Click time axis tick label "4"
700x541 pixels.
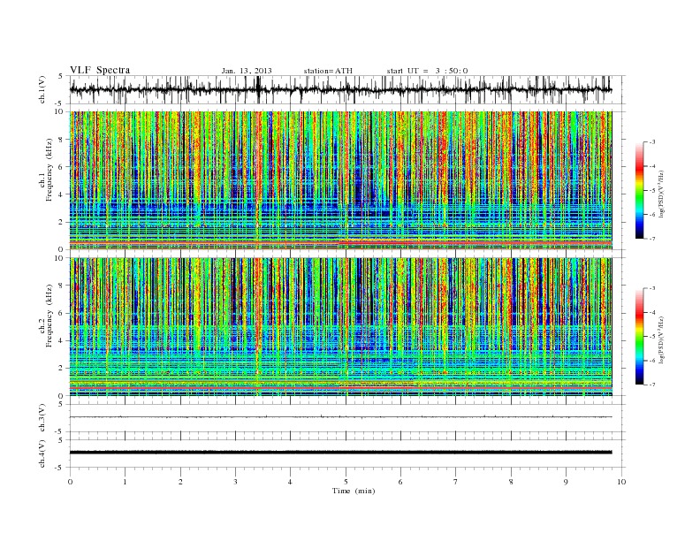291,482
